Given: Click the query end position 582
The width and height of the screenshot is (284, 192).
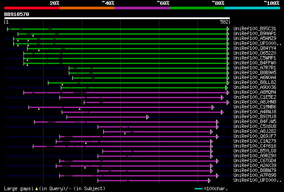Looking at the screenshot, I should pos(224,22).
